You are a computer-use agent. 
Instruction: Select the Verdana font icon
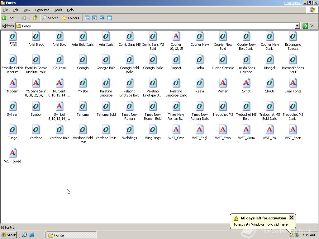click(36, 130)
